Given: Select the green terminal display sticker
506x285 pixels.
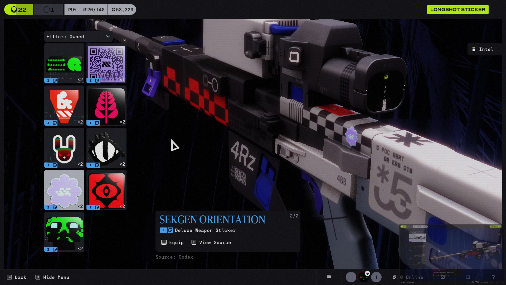Looking at the screenshot, I should pyautogui.click(x=64, y=63).
